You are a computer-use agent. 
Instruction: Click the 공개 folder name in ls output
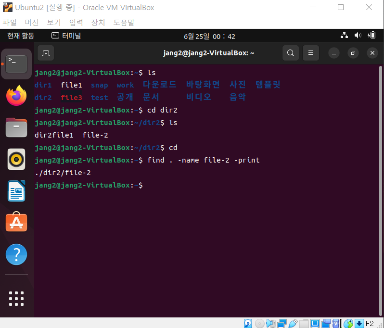tap(125, 97)
